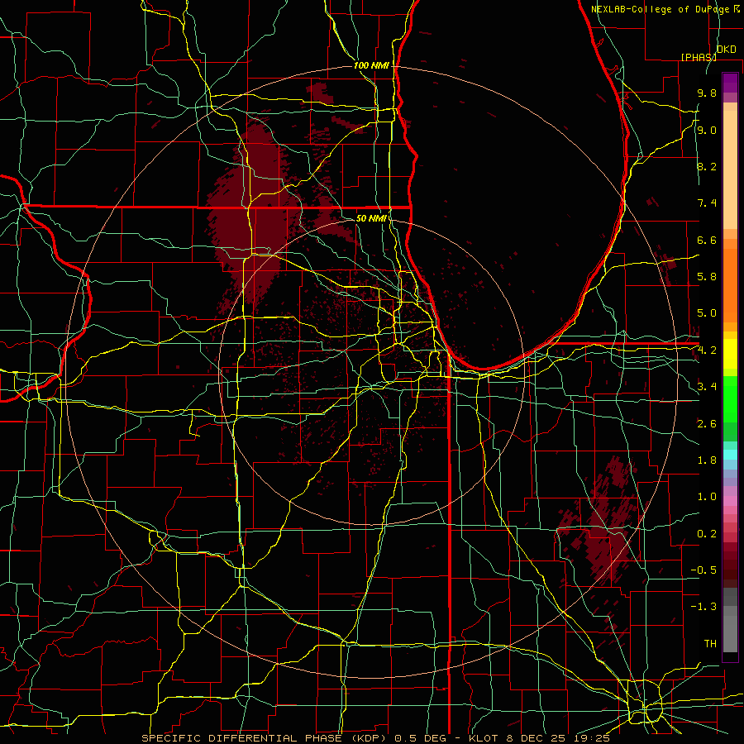This screenshot has width=744, height=744.
Task: Click the purple swatch at top of the color bar
Action: pos(730,83)
